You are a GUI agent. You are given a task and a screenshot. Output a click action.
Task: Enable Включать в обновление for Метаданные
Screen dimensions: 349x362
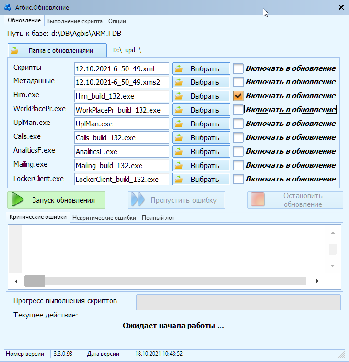click(x=238, y=82)
